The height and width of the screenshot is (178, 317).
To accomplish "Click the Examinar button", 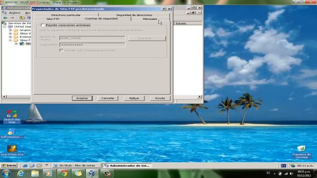I will (x=147, y=39).
